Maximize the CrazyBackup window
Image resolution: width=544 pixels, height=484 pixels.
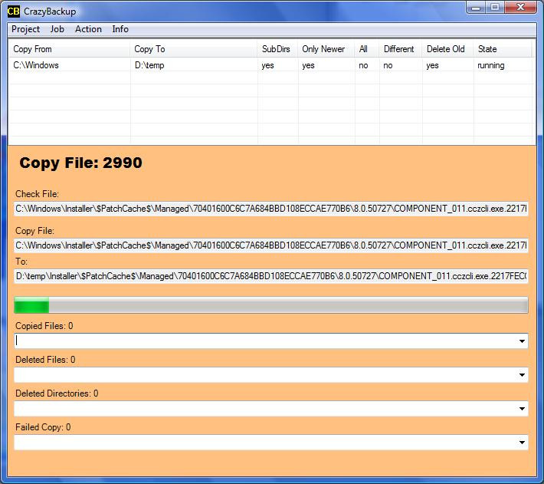495,8
